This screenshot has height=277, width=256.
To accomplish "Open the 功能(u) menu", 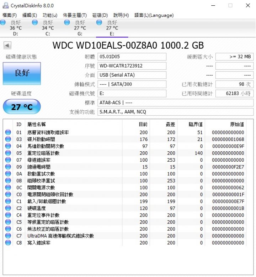I will [x=50, y=15].
